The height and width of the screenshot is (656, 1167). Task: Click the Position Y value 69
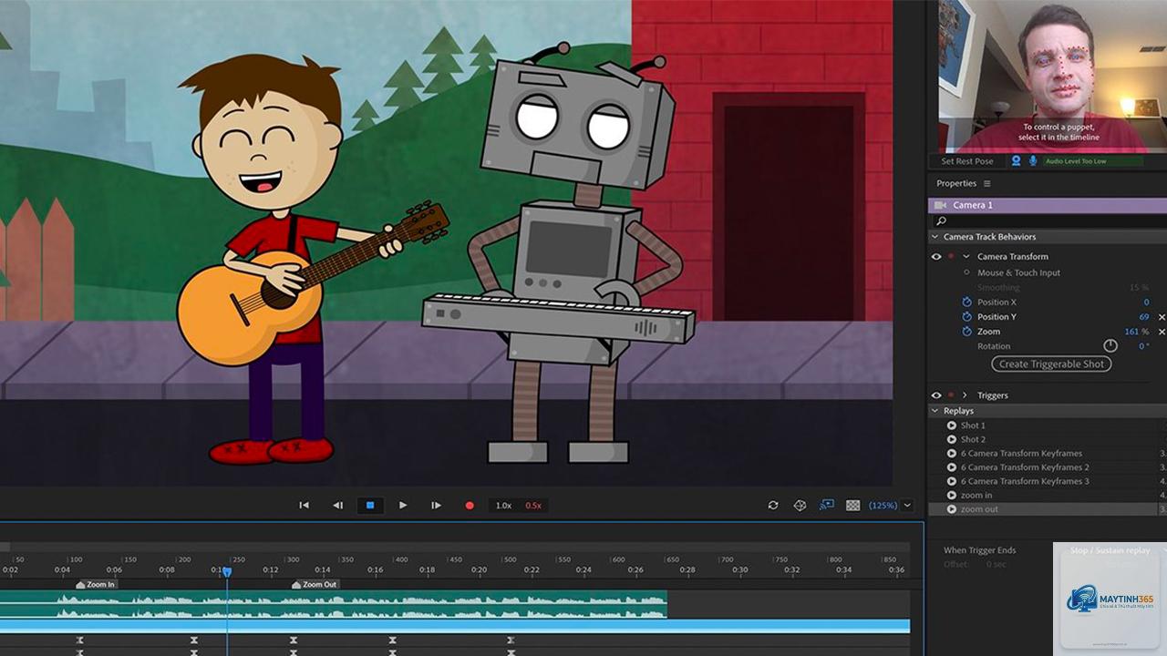tap(1143, 317)
